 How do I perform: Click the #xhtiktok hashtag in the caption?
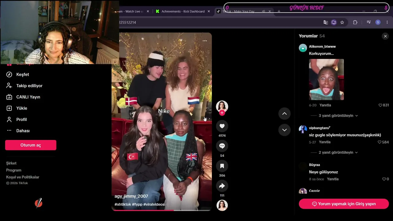pyautogui.click(x=123, y=204)
